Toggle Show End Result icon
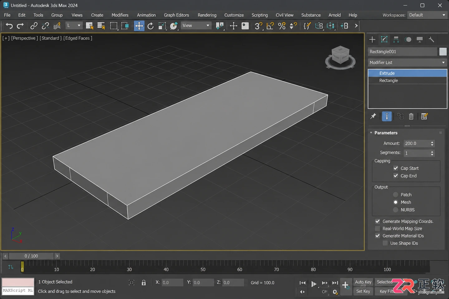Screen dimensions: 449x299 pos(387,116)
